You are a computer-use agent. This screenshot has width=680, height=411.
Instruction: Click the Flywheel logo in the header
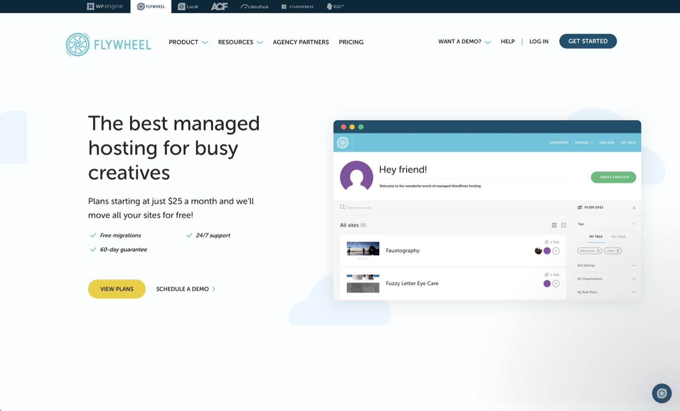(109, 45)
